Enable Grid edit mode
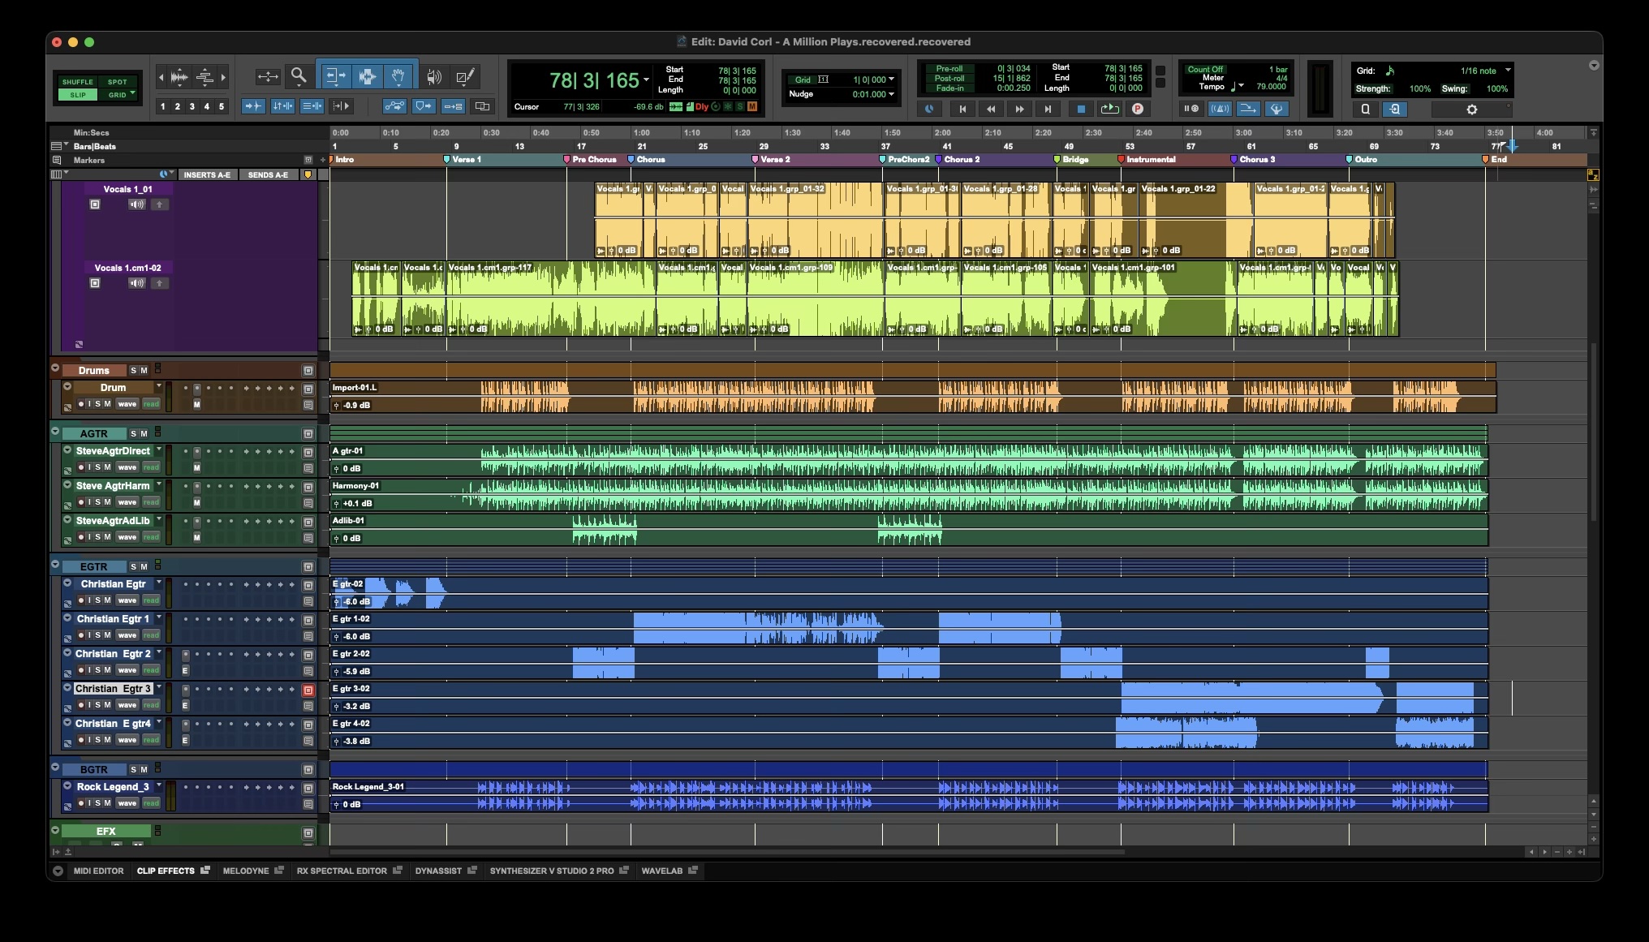Image resolution: width=1649 pixels, height=942 pixels. 118,95
